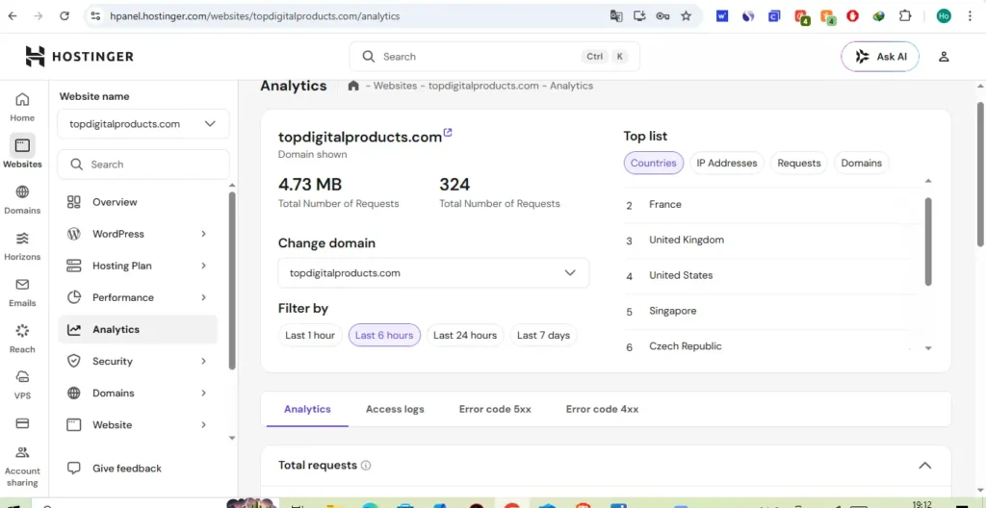Click the main page scrollbar
The width and height of the screenshot is (986, 508).
click(980, 174)
